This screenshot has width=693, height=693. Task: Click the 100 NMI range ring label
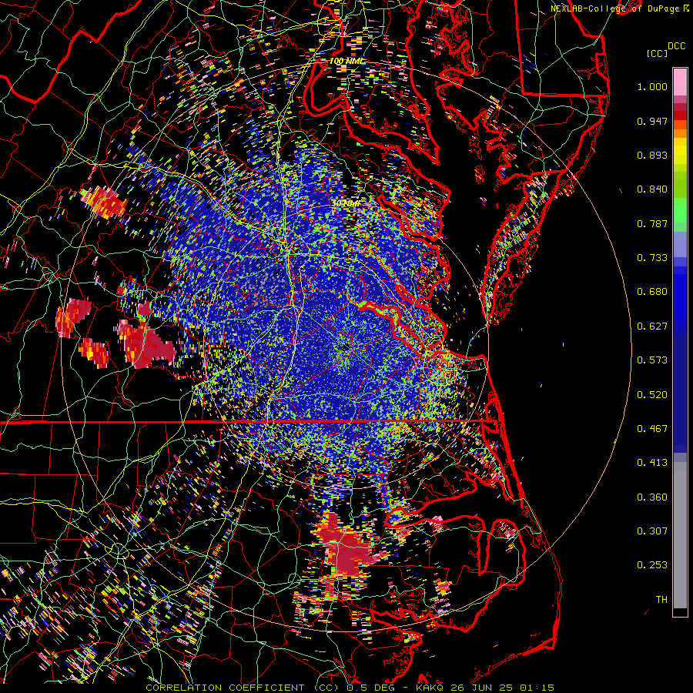tap(346, 61)
